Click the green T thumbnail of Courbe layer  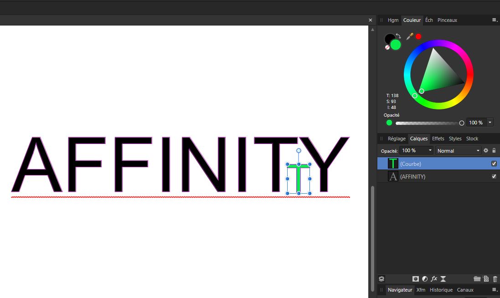click(393, 164)
